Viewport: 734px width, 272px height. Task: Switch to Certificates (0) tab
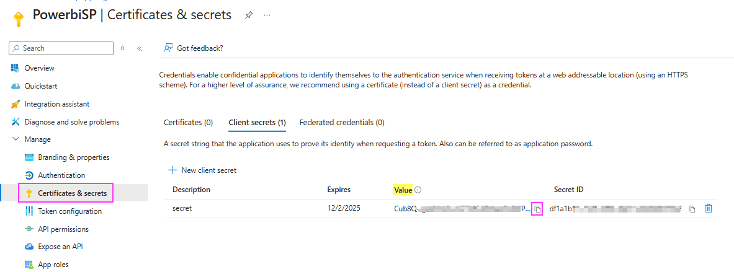[x=188, y=123]
